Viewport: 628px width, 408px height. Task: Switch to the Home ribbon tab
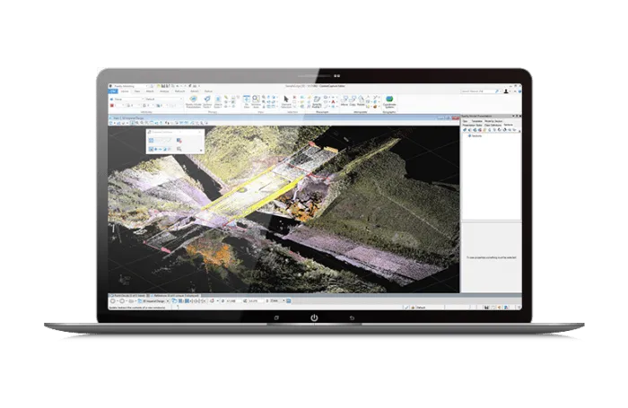(x=126, y=91)
